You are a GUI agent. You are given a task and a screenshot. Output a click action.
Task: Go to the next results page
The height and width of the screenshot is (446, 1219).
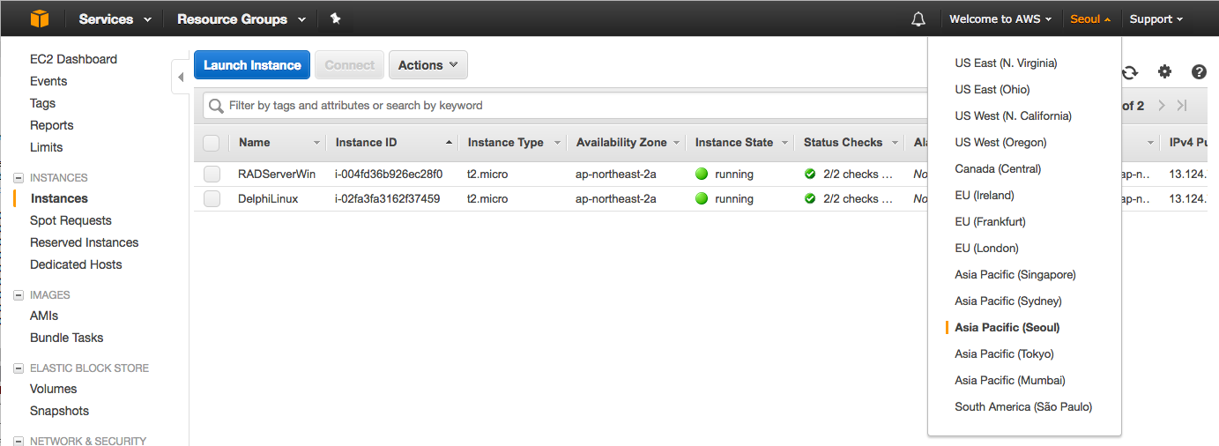pos(1162,106)
